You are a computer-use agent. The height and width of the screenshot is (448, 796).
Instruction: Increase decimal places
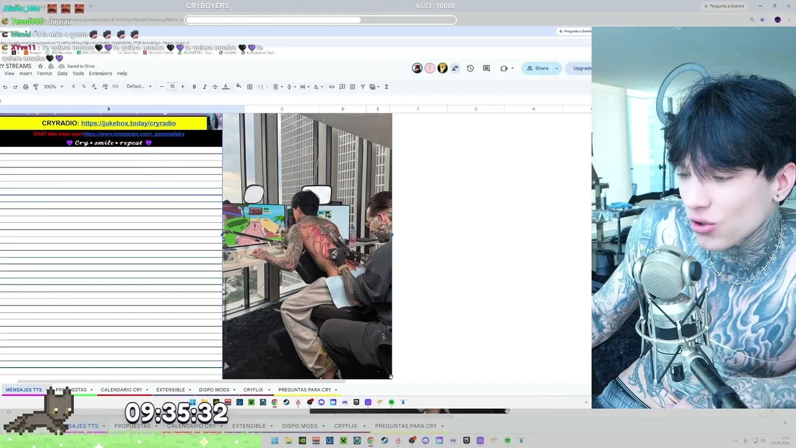pos(104,86)
